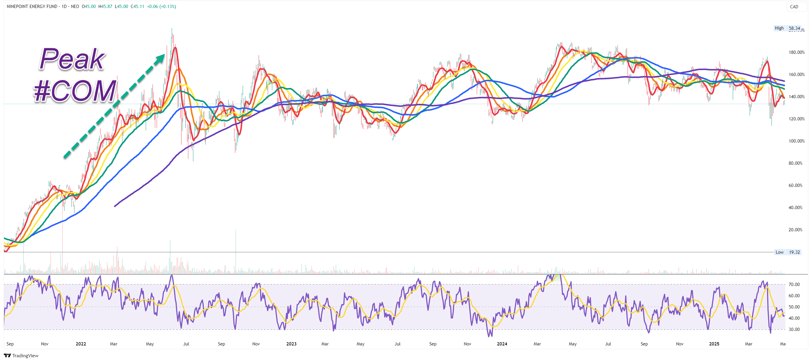This screenshot has height=362, width=812.
Task: Click the 2024 label on time axis
Action: 502,344
